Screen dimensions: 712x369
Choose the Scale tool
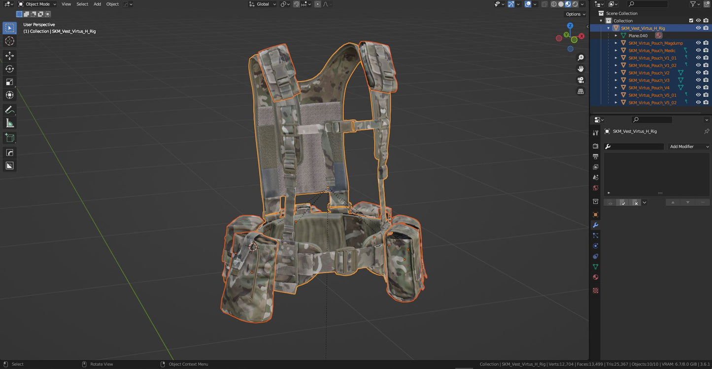tap(9, 82)
